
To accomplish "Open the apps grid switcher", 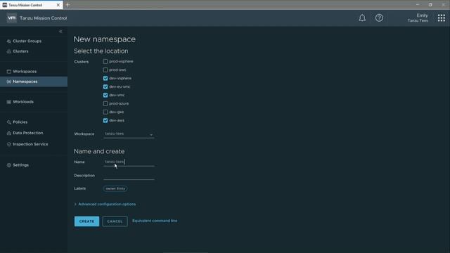I will click(442, 18).
